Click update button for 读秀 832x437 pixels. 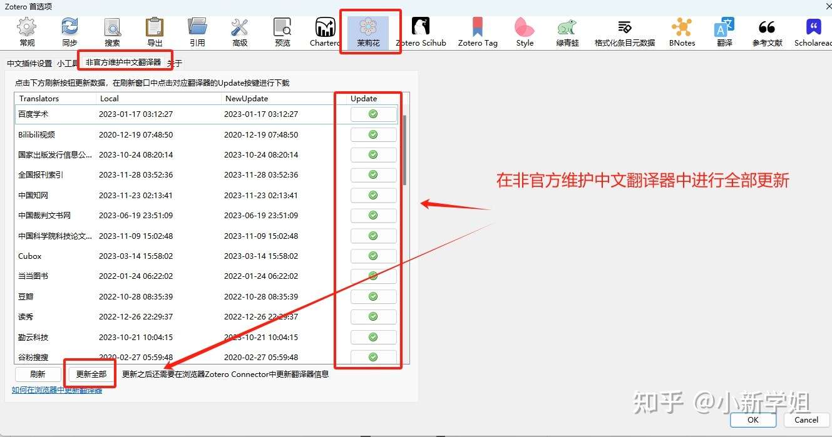pos(373,317)
